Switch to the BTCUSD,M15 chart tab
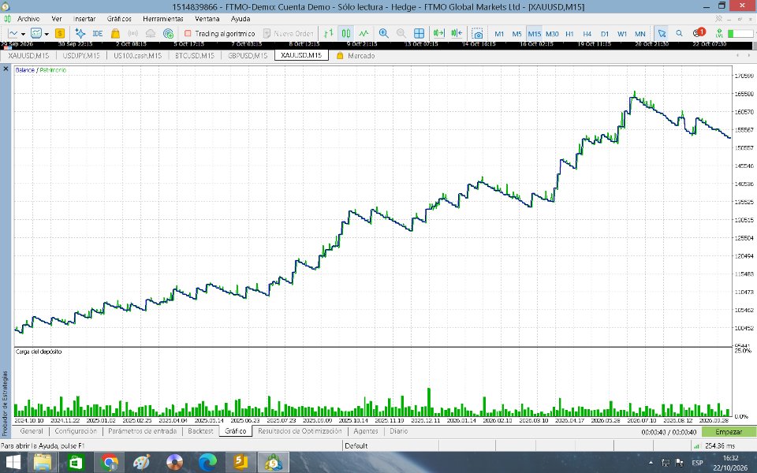Image resolution: width=757 pixels, height=473 pixels. click(195, 55)
